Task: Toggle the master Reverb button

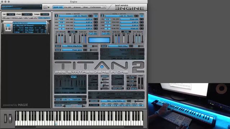Action: 94,101
